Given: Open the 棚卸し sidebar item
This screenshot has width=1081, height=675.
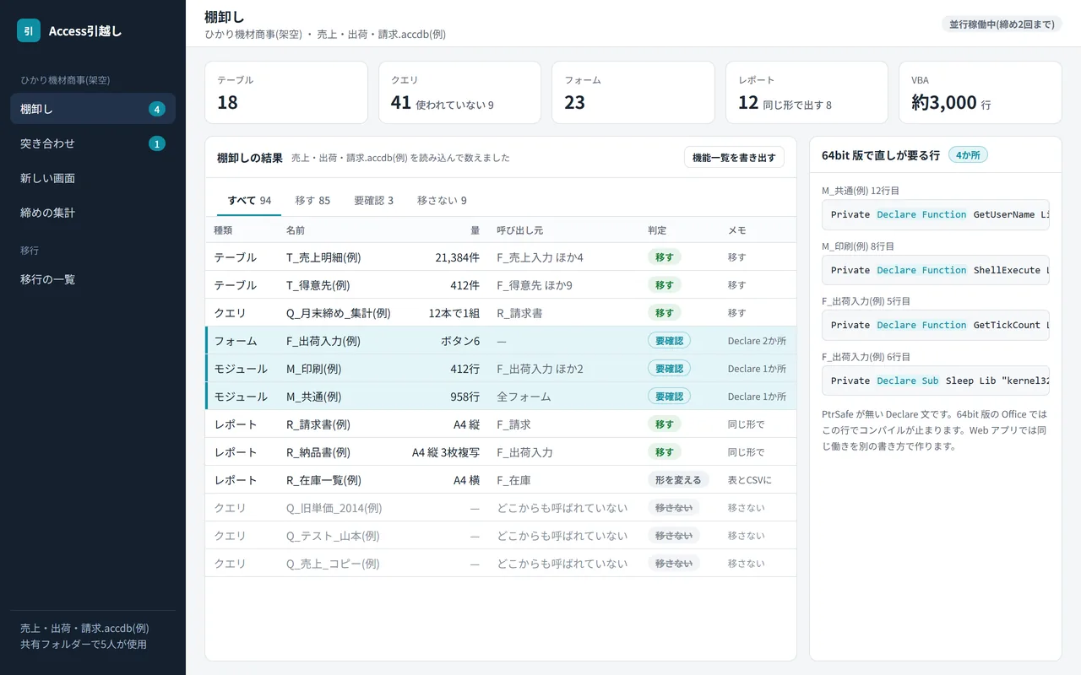Looking at the screenshot, I should [x=93, y=109].
